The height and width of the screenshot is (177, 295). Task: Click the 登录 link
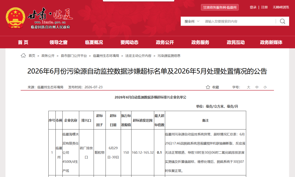click(253, 7)
